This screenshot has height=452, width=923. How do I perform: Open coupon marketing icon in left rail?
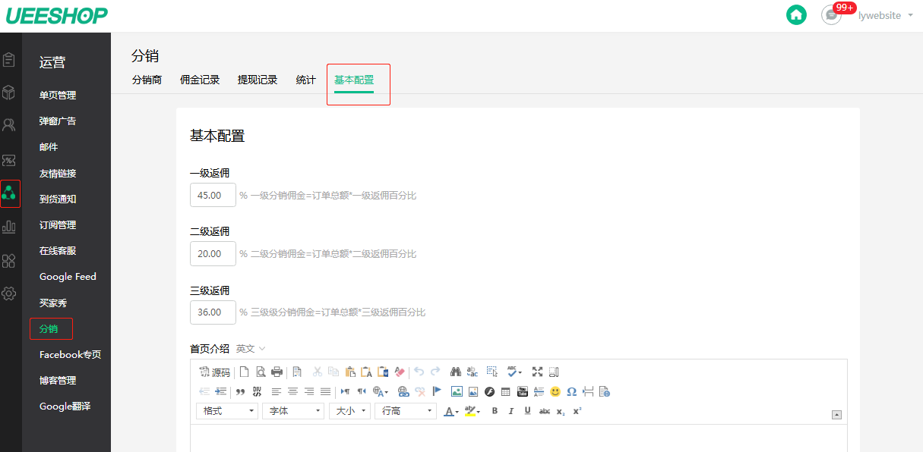[x=9, y=160]
